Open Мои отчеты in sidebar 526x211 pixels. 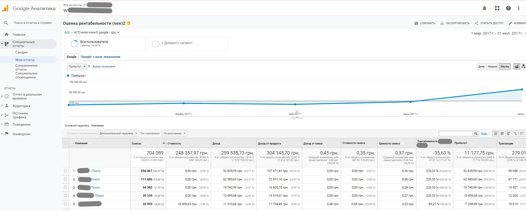(x=25, y=60)
